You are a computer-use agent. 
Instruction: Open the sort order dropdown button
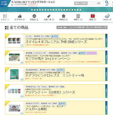64,27
